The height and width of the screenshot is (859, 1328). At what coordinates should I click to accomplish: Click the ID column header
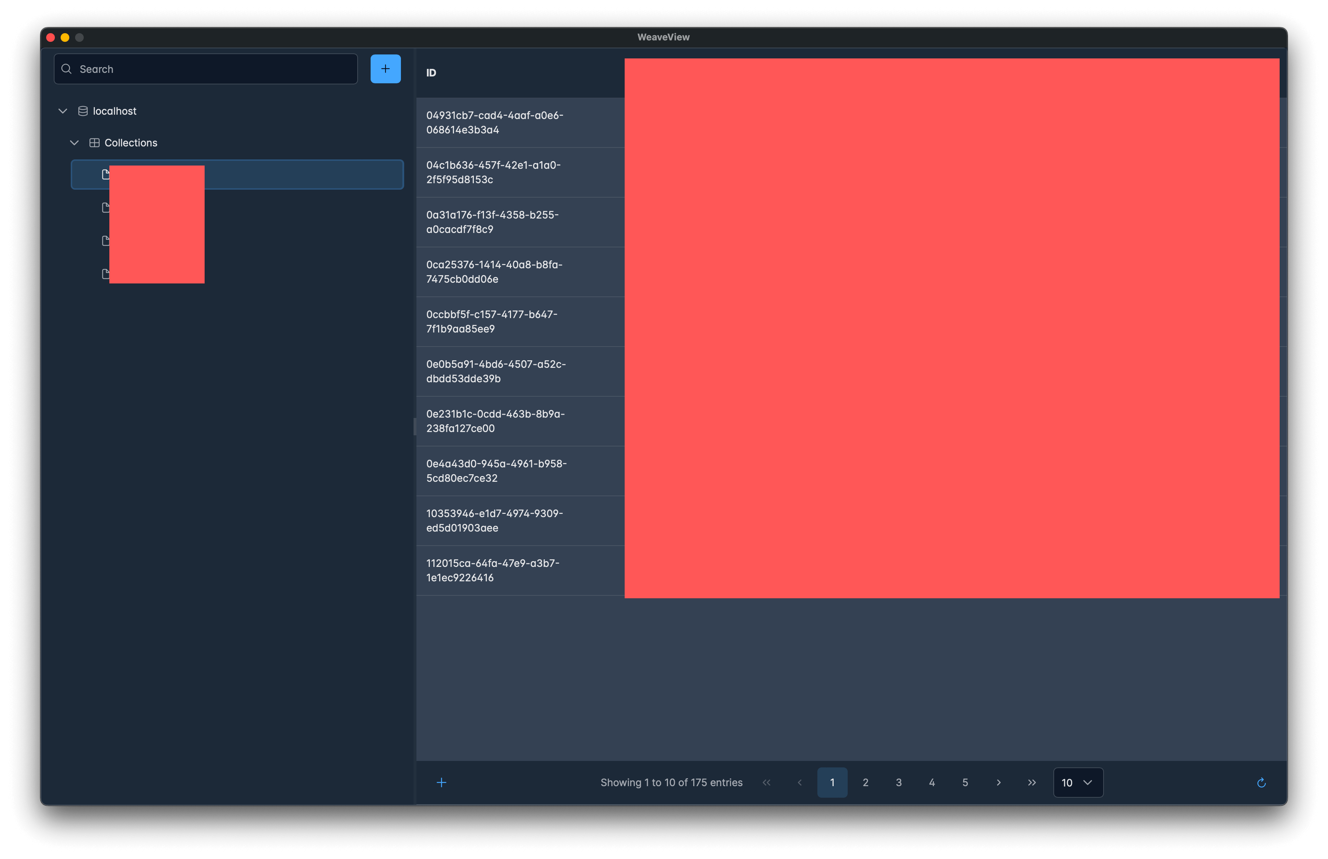[x=431, y=73]
